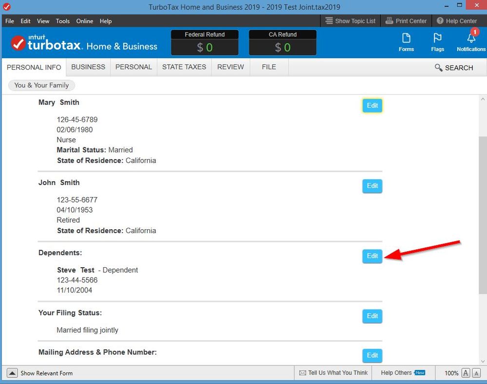487x384 pixels.
Task: Open the File menu
Action: point(10,21)
